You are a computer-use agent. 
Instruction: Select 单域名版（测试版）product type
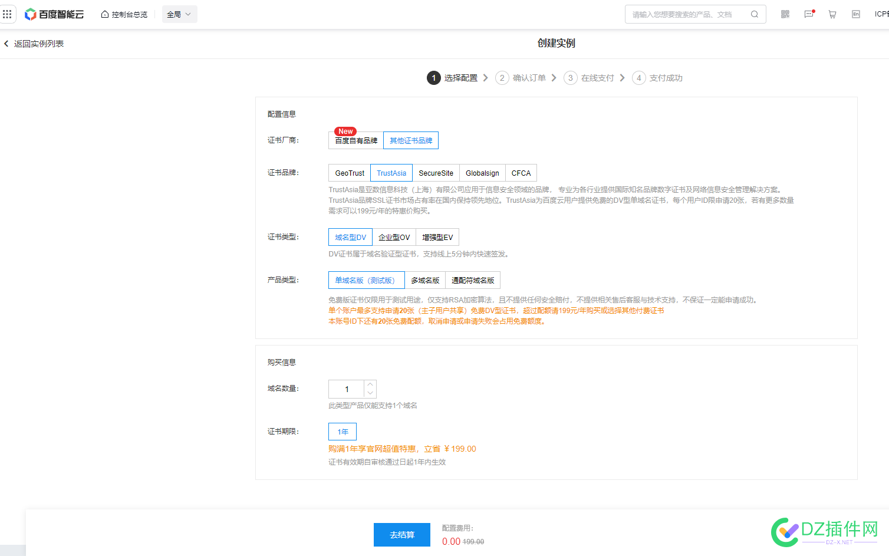pos(367,280)
